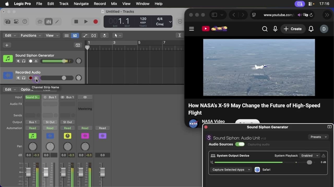This screenshot has height=187, width=334.
Task: Open the Presets dropdown in Sound Siphon
Action: coord(318,137)
